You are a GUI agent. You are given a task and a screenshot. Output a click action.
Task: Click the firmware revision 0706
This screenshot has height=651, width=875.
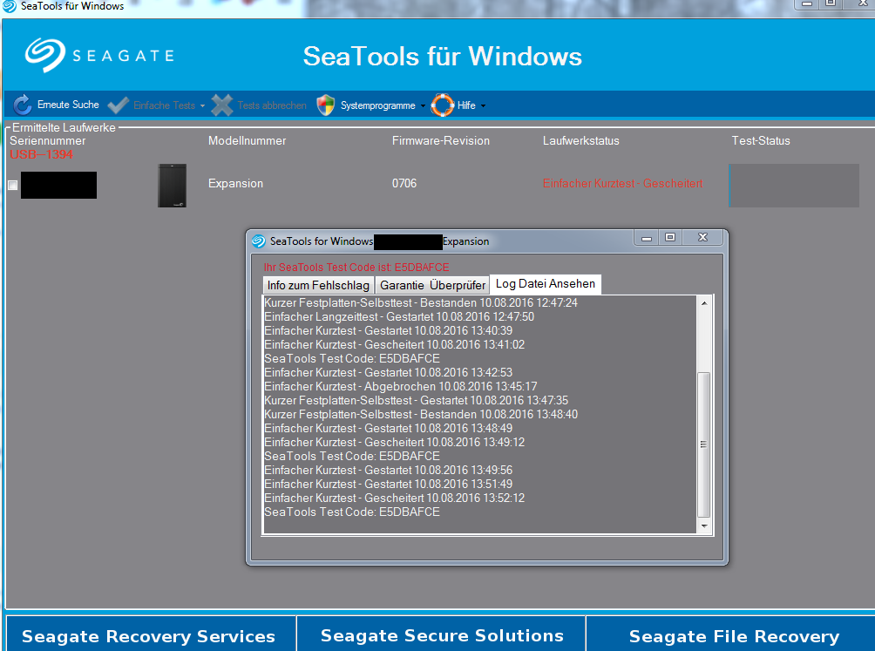coord(404,184)
